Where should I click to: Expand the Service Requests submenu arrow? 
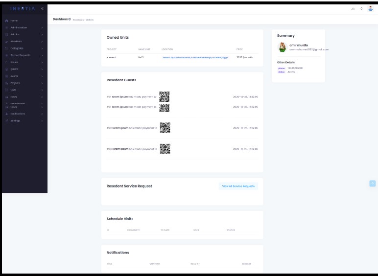42,55
